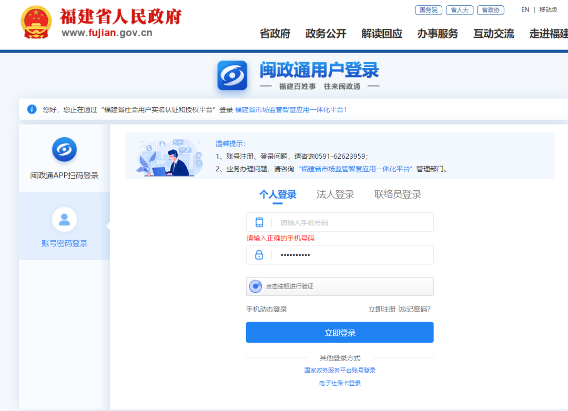Switch to the 联络员登录 tab
Screen dimensions: 568x411
point(398,194)
